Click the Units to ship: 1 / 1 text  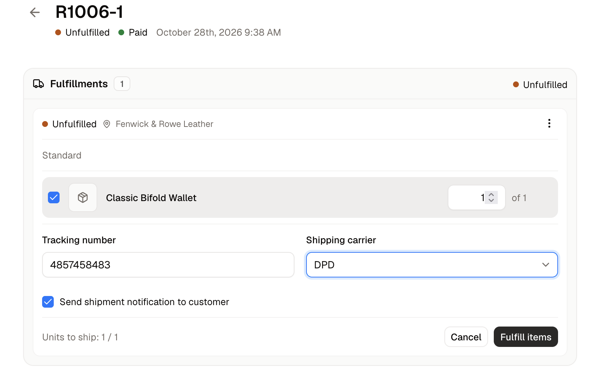[x=80, y=337]
